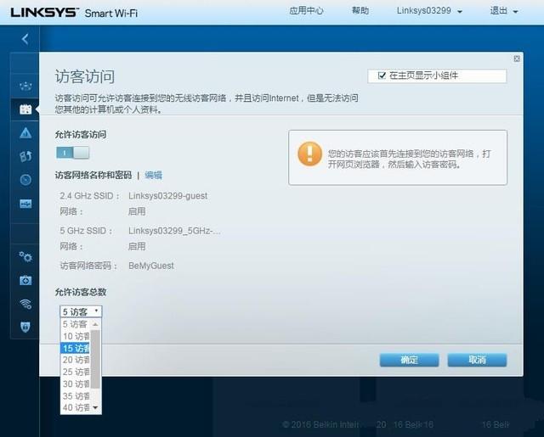Open the 5 访客 guest count dropdown
544x437 pixels.
coord(81,311)
